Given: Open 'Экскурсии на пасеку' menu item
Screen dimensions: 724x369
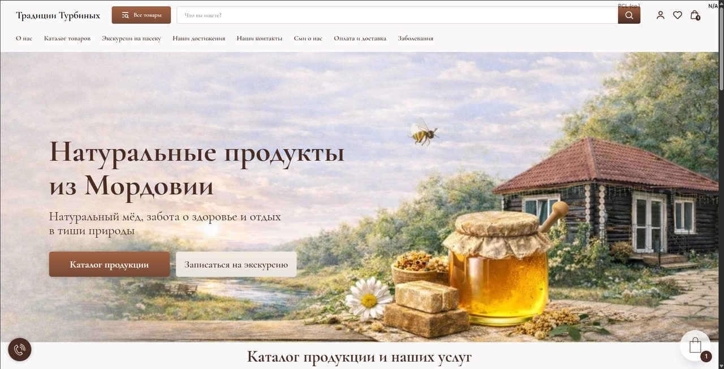Looking at the screenshot, I should coord(131,38).
